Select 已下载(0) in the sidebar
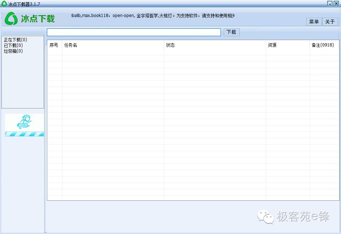 pyautogui.click(x=13, y=45)
